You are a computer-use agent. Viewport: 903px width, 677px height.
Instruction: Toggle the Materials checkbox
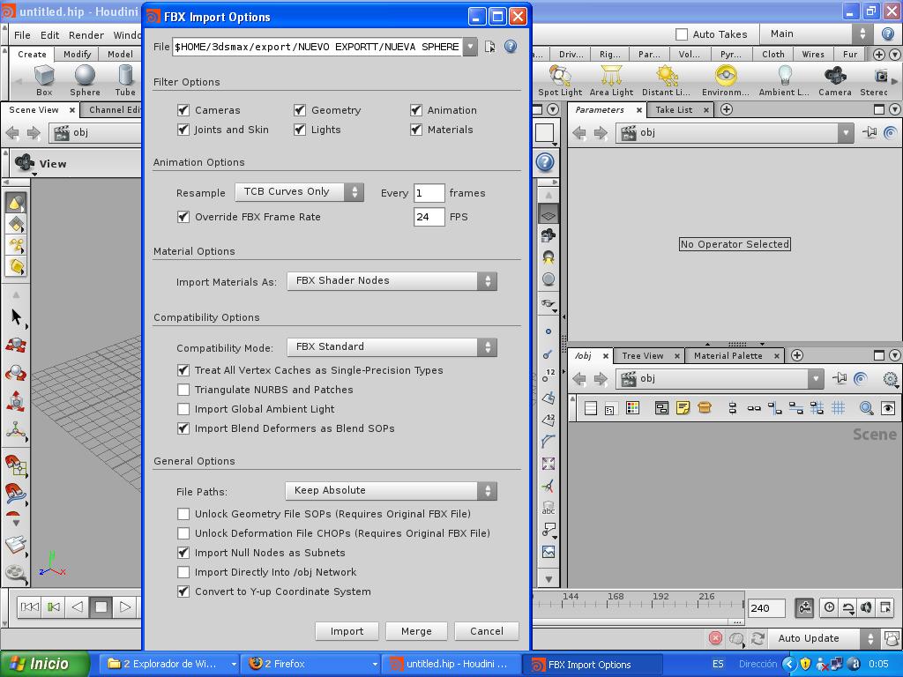coord(416,130)
